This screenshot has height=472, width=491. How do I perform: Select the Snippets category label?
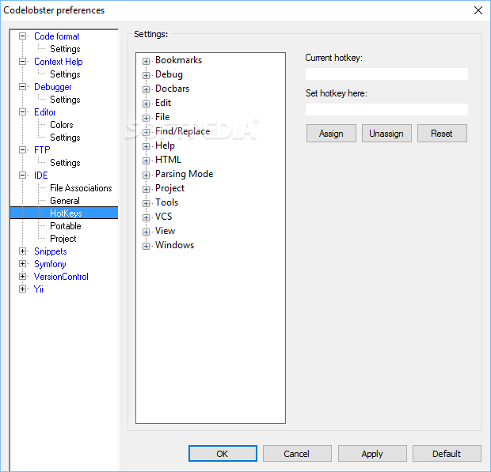coord(51,251)
